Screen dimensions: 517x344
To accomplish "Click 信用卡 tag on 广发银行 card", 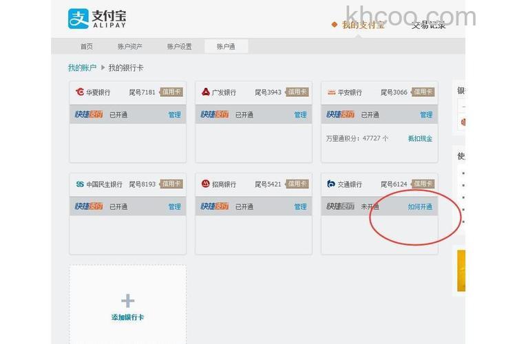I will click(297, 92).
